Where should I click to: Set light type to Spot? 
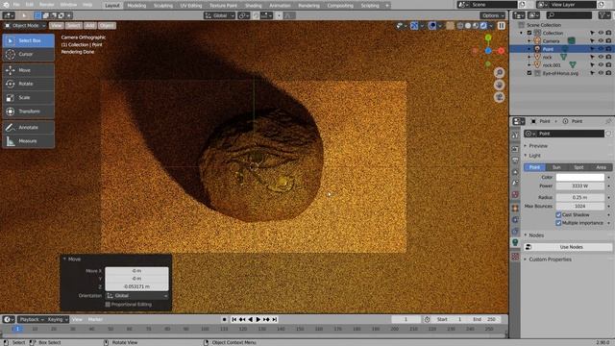coord(578,167)
